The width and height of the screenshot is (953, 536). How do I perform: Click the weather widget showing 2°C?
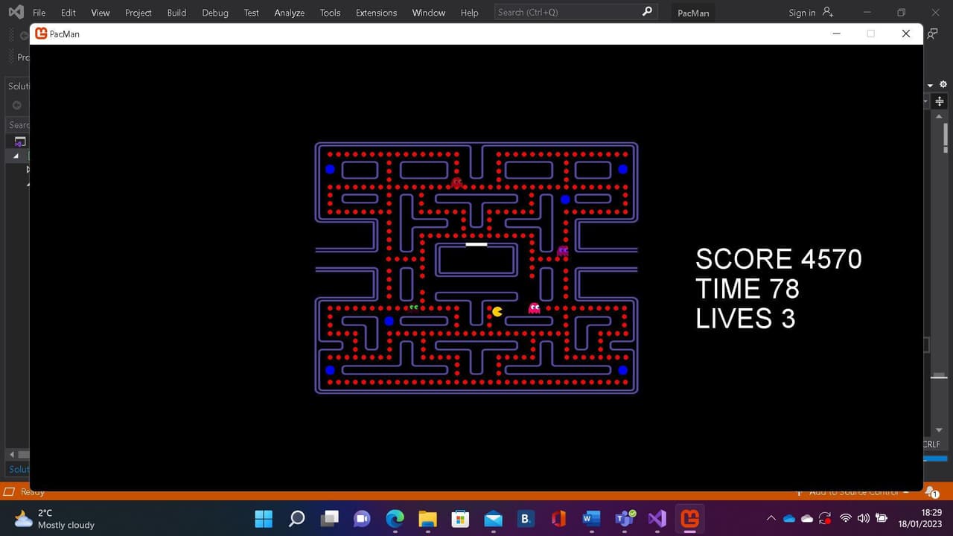(54, 518)
